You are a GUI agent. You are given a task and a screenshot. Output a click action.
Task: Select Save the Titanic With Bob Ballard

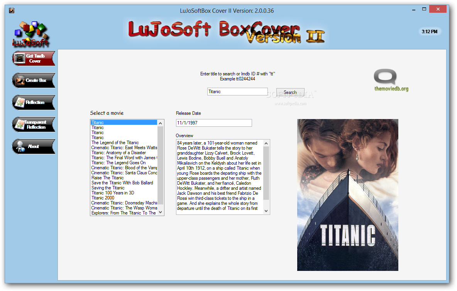[124, 183]
